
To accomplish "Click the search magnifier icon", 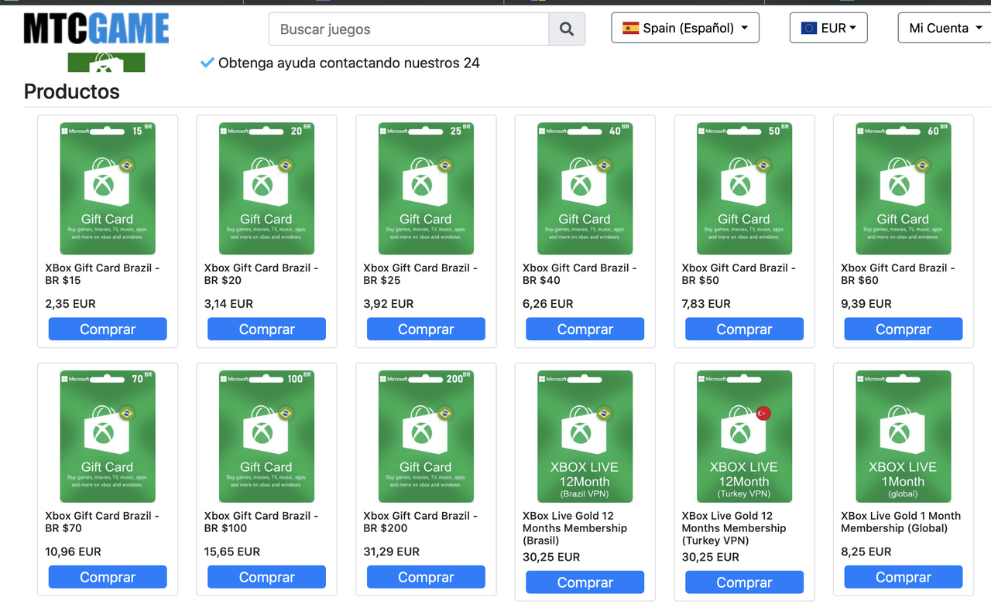I will point(567,29).
